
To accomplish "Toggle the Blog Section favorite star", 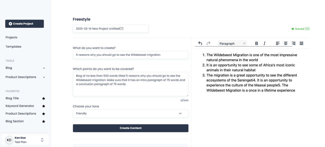I will pyautogui.click(x=44, y=121).
